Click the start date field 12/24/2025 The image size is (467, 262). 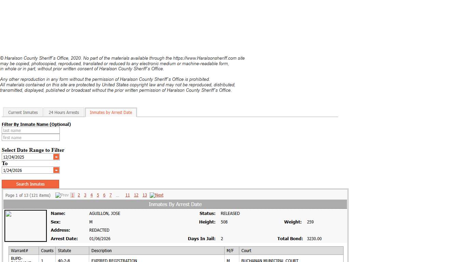27,157
